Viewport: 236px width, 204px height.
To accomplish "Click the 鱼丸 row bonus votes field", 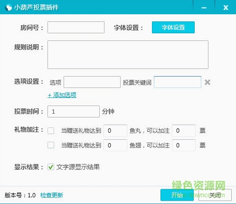I will tap(184, 131).
